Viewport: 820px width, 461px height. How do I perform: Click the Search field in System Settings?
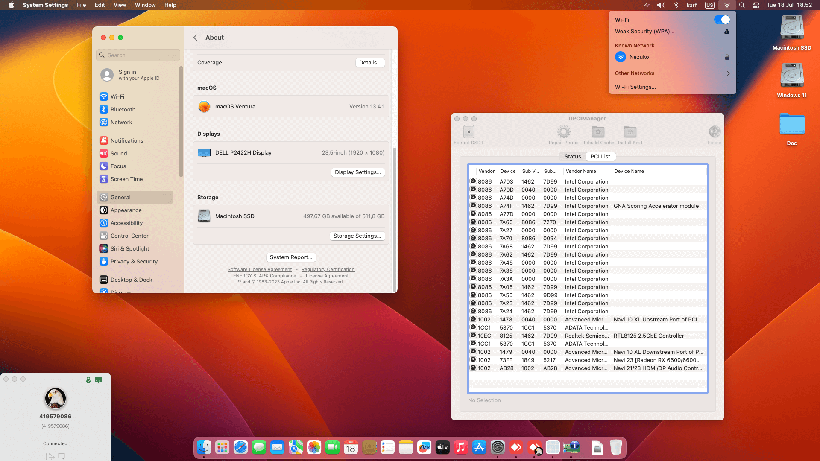[138, 55]
